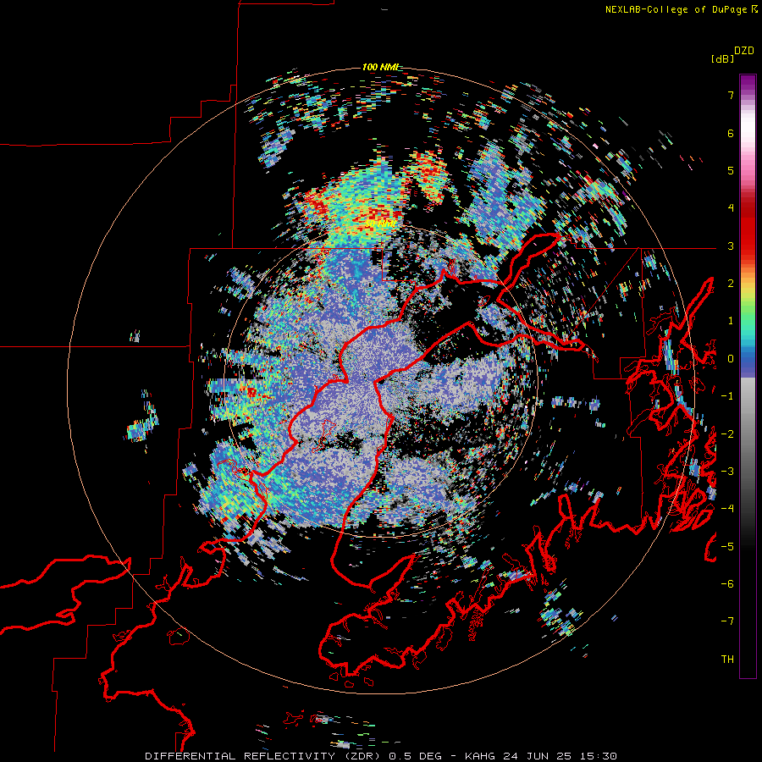
Task: Click the 3 value on the dB scale
Action: [x=731, y=246]
